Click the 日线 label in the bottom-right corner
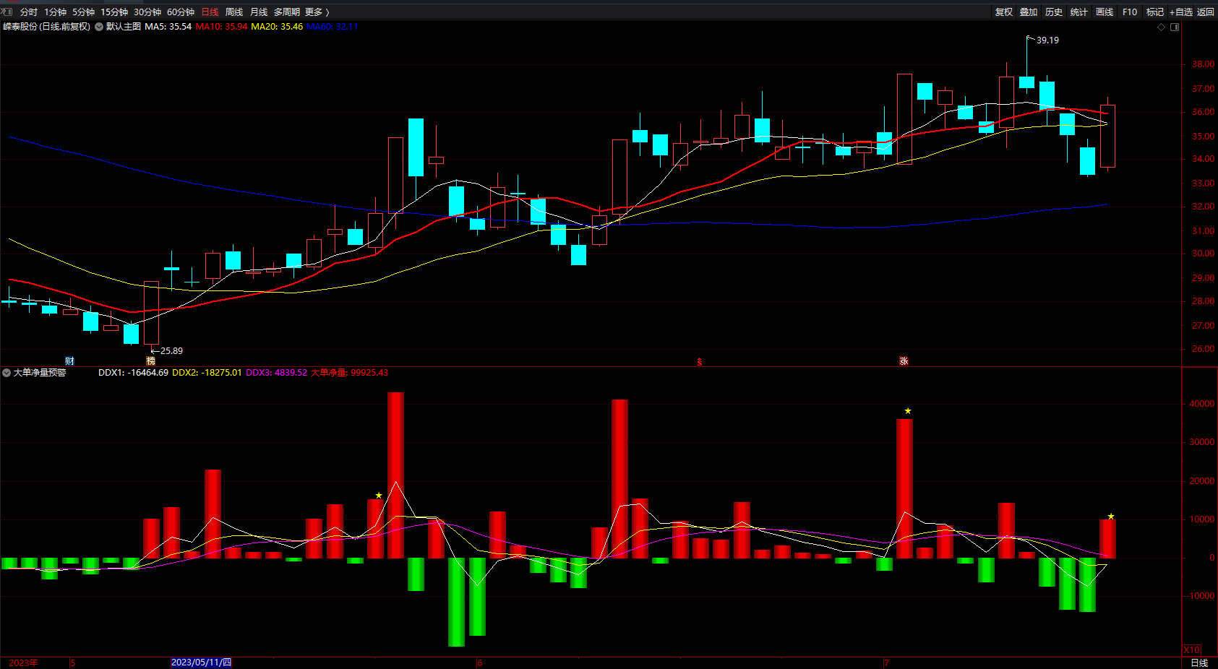Viewport: 1218px width, 669px height. tap(1199, 662)
